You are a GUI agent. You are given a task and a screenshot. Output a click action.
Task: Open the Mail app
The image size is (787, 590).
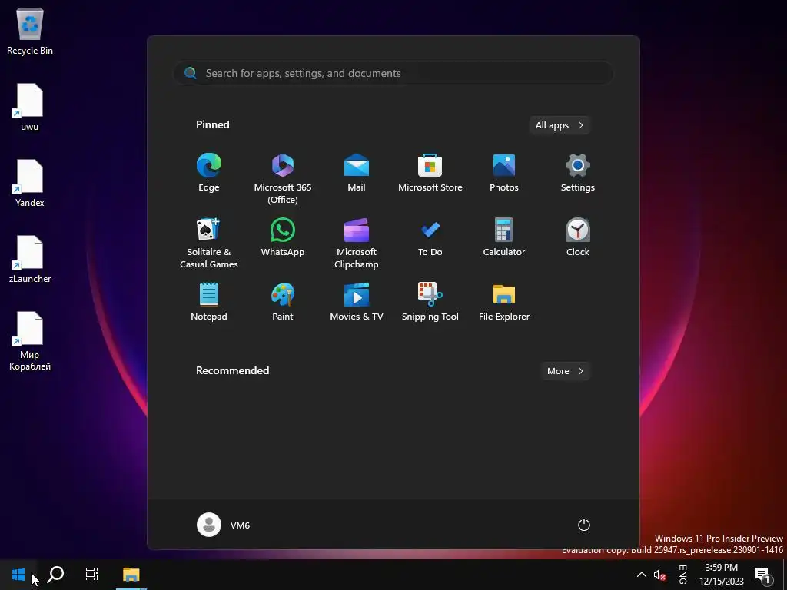click(x=357, y=173)
